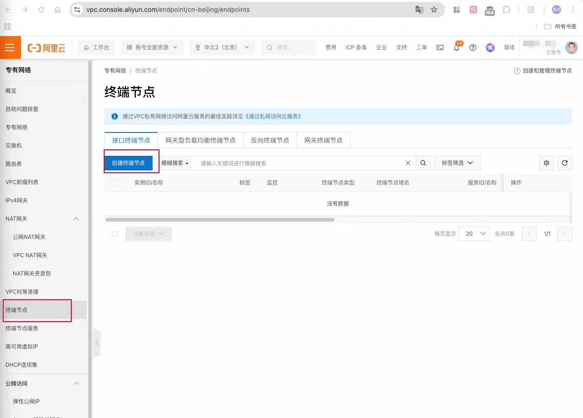Reload the browser page
The width and height of the screenshot is (583, 418).
point(41,10)
